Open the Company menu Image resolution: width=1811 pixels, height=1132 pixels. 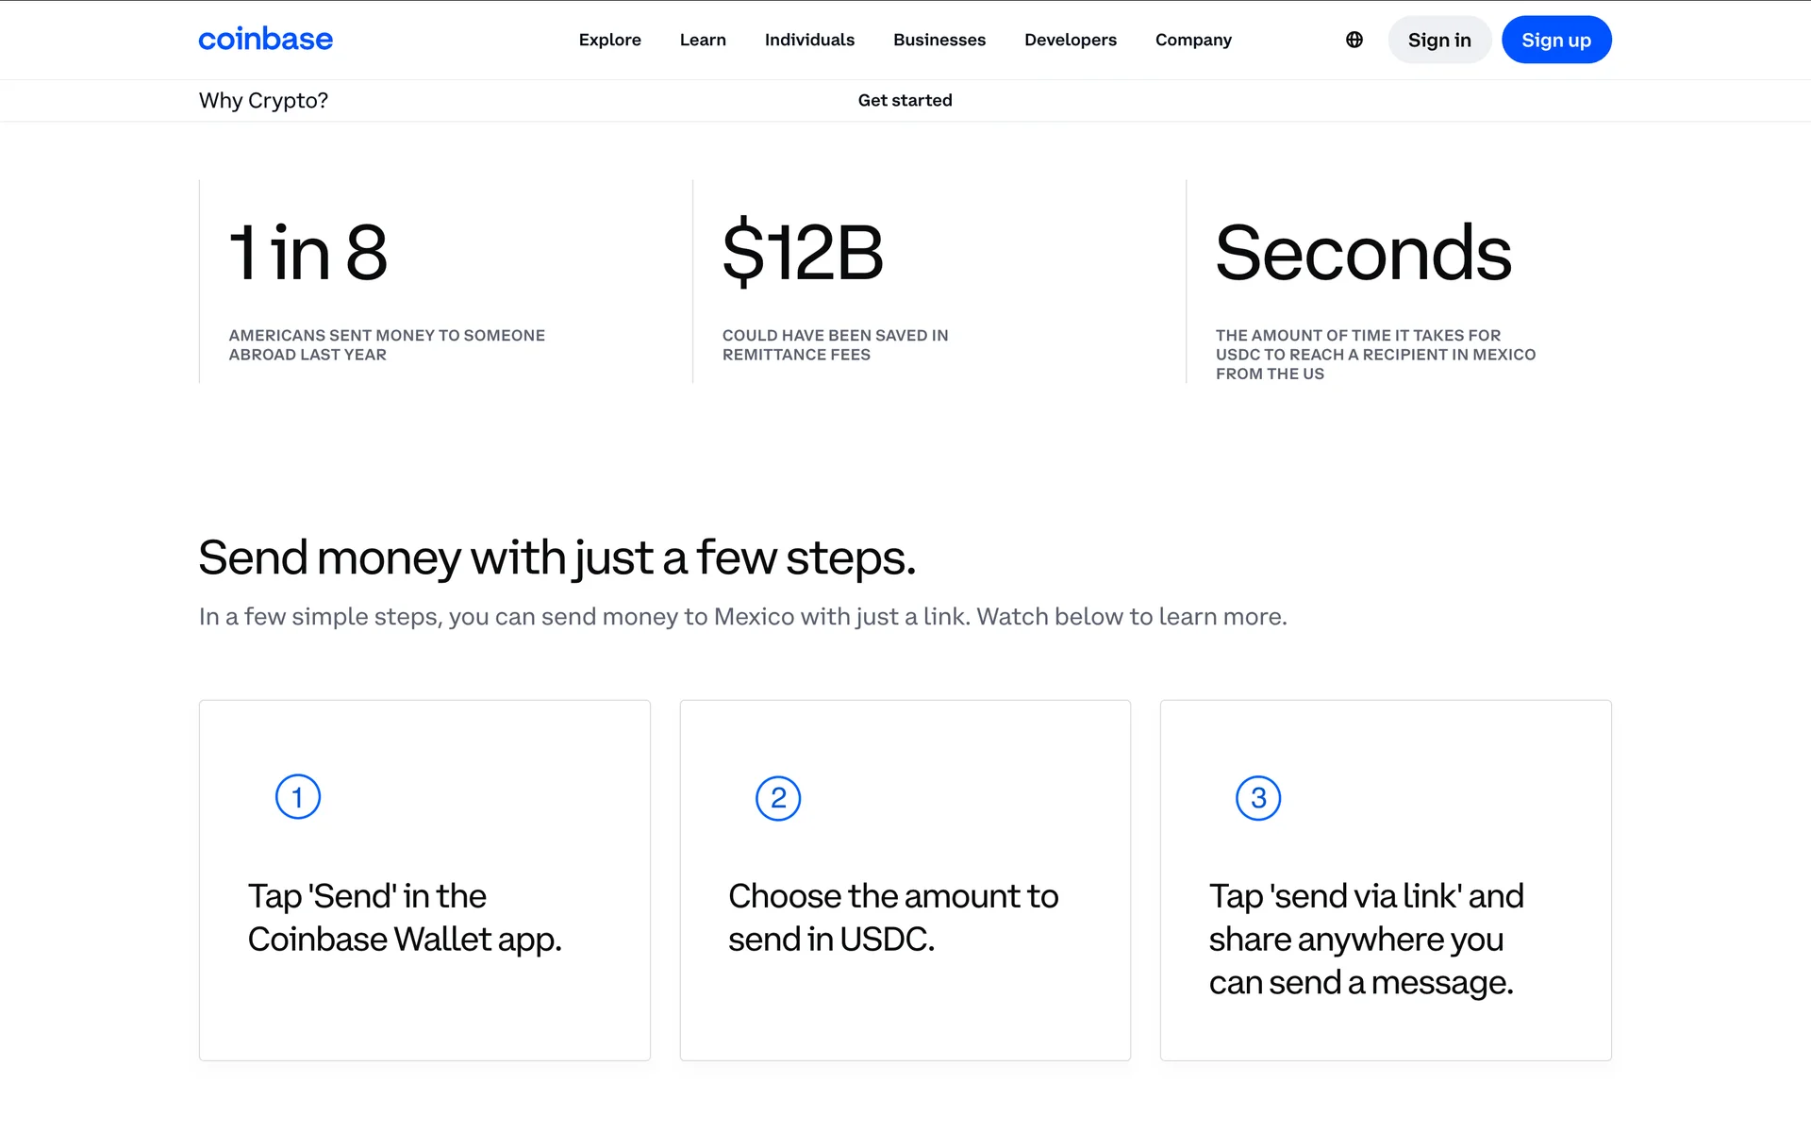tap(1193, 40)
